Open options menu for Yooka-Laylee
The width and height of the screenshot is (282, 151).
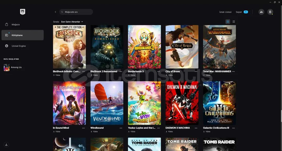(x=158, y=128)
